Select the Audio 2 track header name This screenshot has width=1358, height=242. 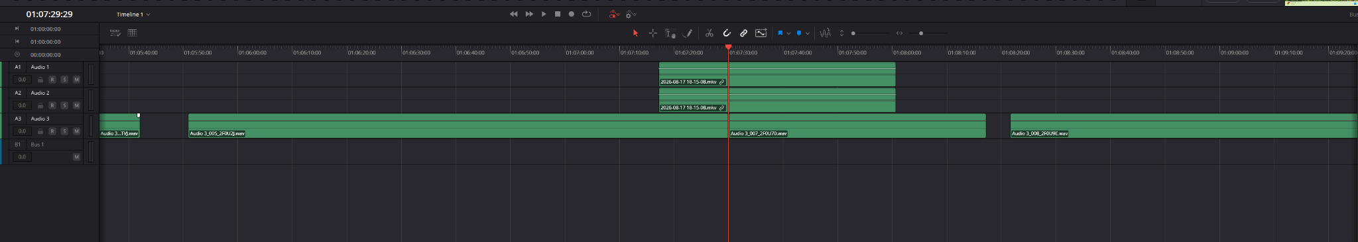pyautogui.click(x=40, y=93)
